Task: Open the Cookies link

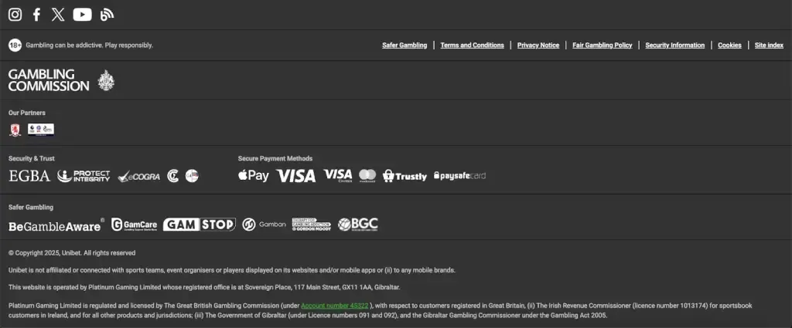Action: tap(730, 46)
